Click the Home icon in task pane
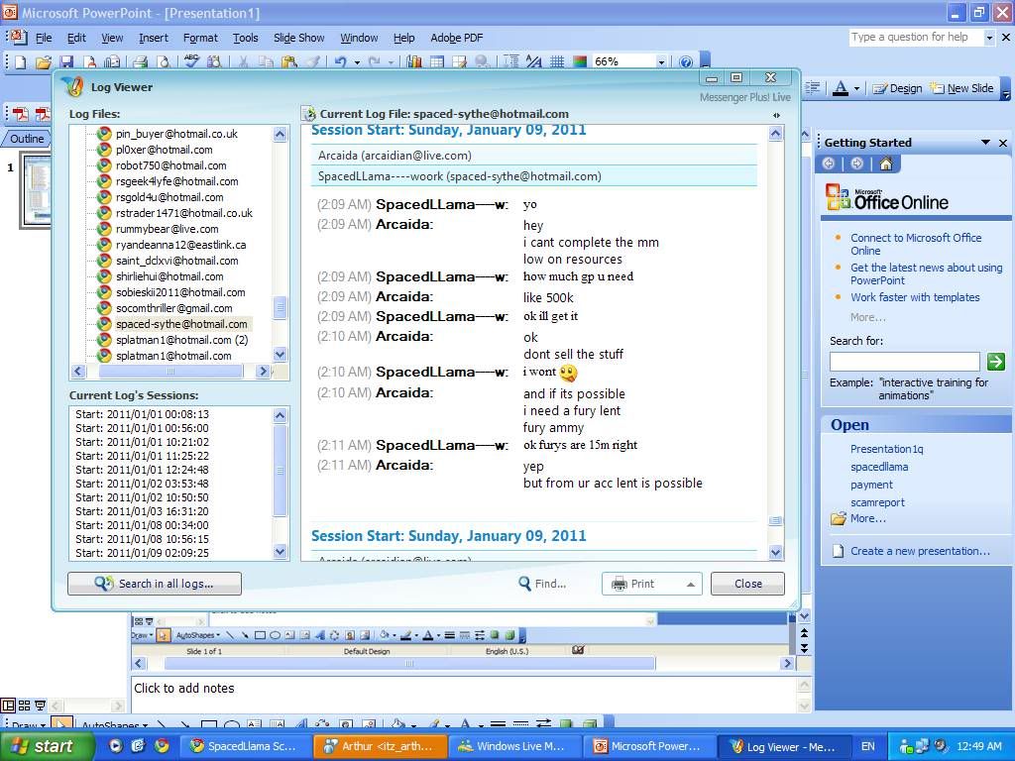 click(x=886, y=163)
